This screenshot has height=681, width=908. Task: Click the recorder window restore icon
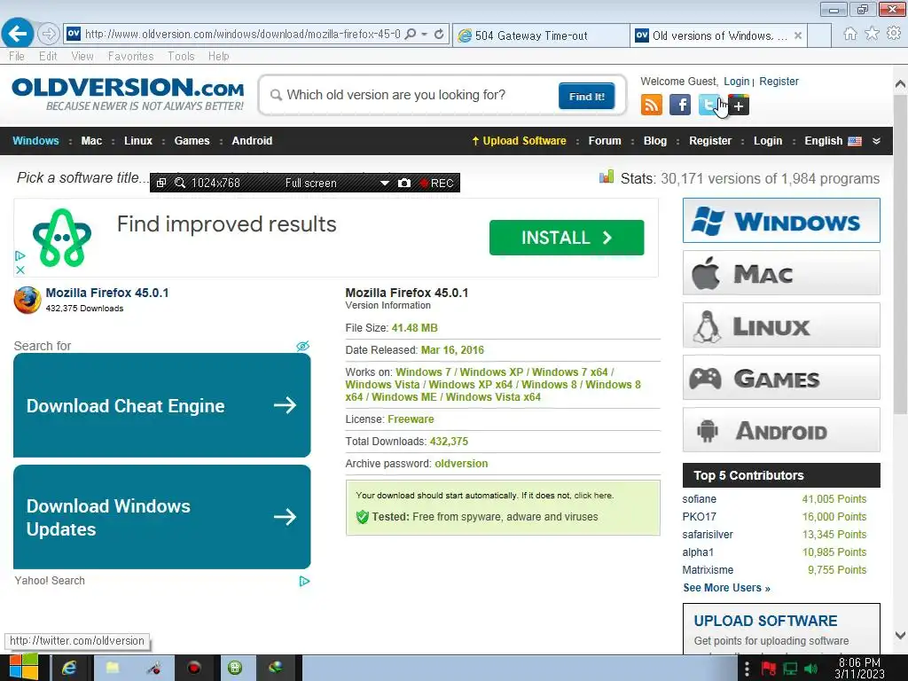(x=161, y=183)
